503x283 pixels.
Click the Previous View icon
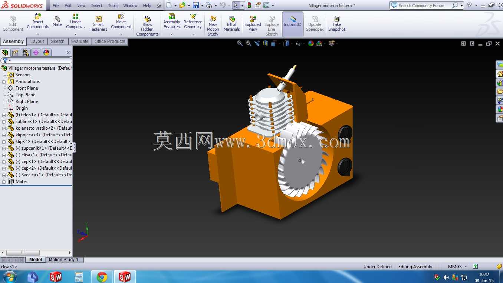257,43
